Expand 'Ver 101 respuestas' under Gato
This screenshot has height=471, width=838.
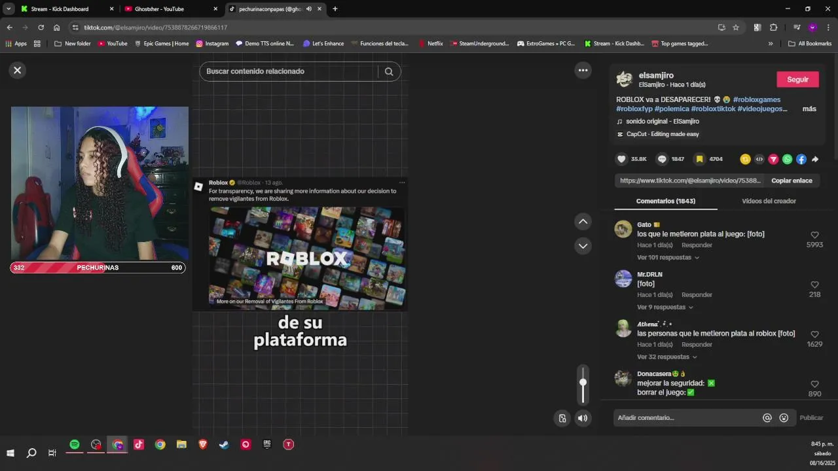click(x=668, y=258)
